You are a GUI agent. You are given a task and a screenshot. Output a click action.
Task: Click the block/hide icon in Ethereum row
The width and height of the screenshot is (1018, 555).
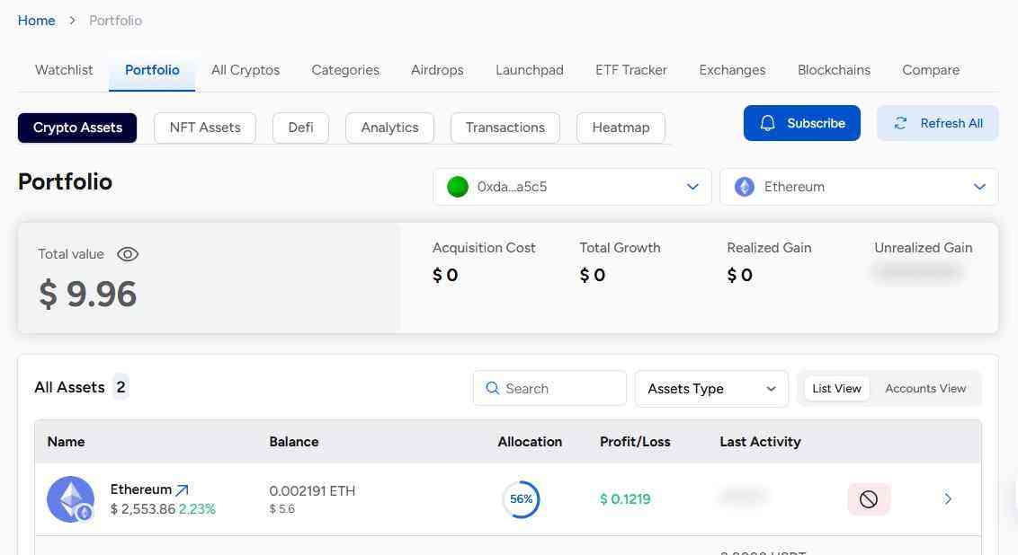(x=869, y=499)
